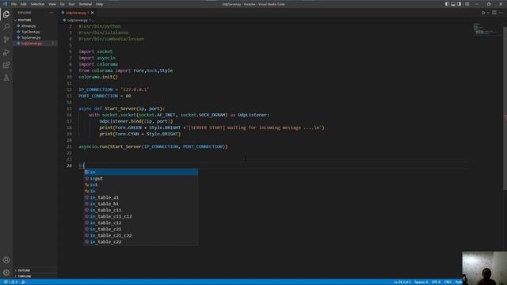Screen dimensions: 507x285
Task: Split the editor right
Action: click(x=494, y=13)
